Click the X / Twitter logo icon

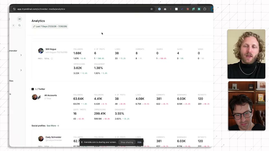(33, 89)
